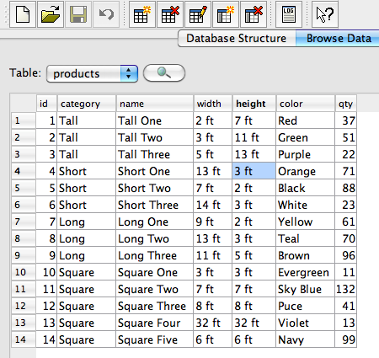Open the SQL Log window icon
379x358 pixels.
point(289,14)
